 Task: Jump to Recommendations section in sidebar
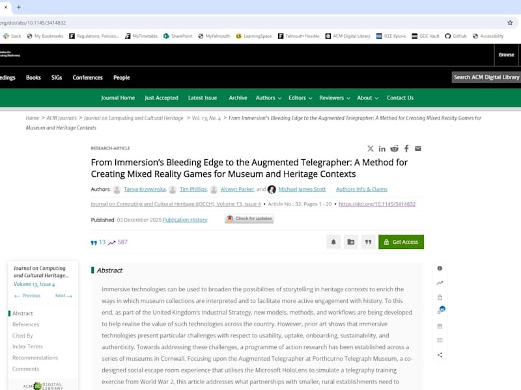35,358
